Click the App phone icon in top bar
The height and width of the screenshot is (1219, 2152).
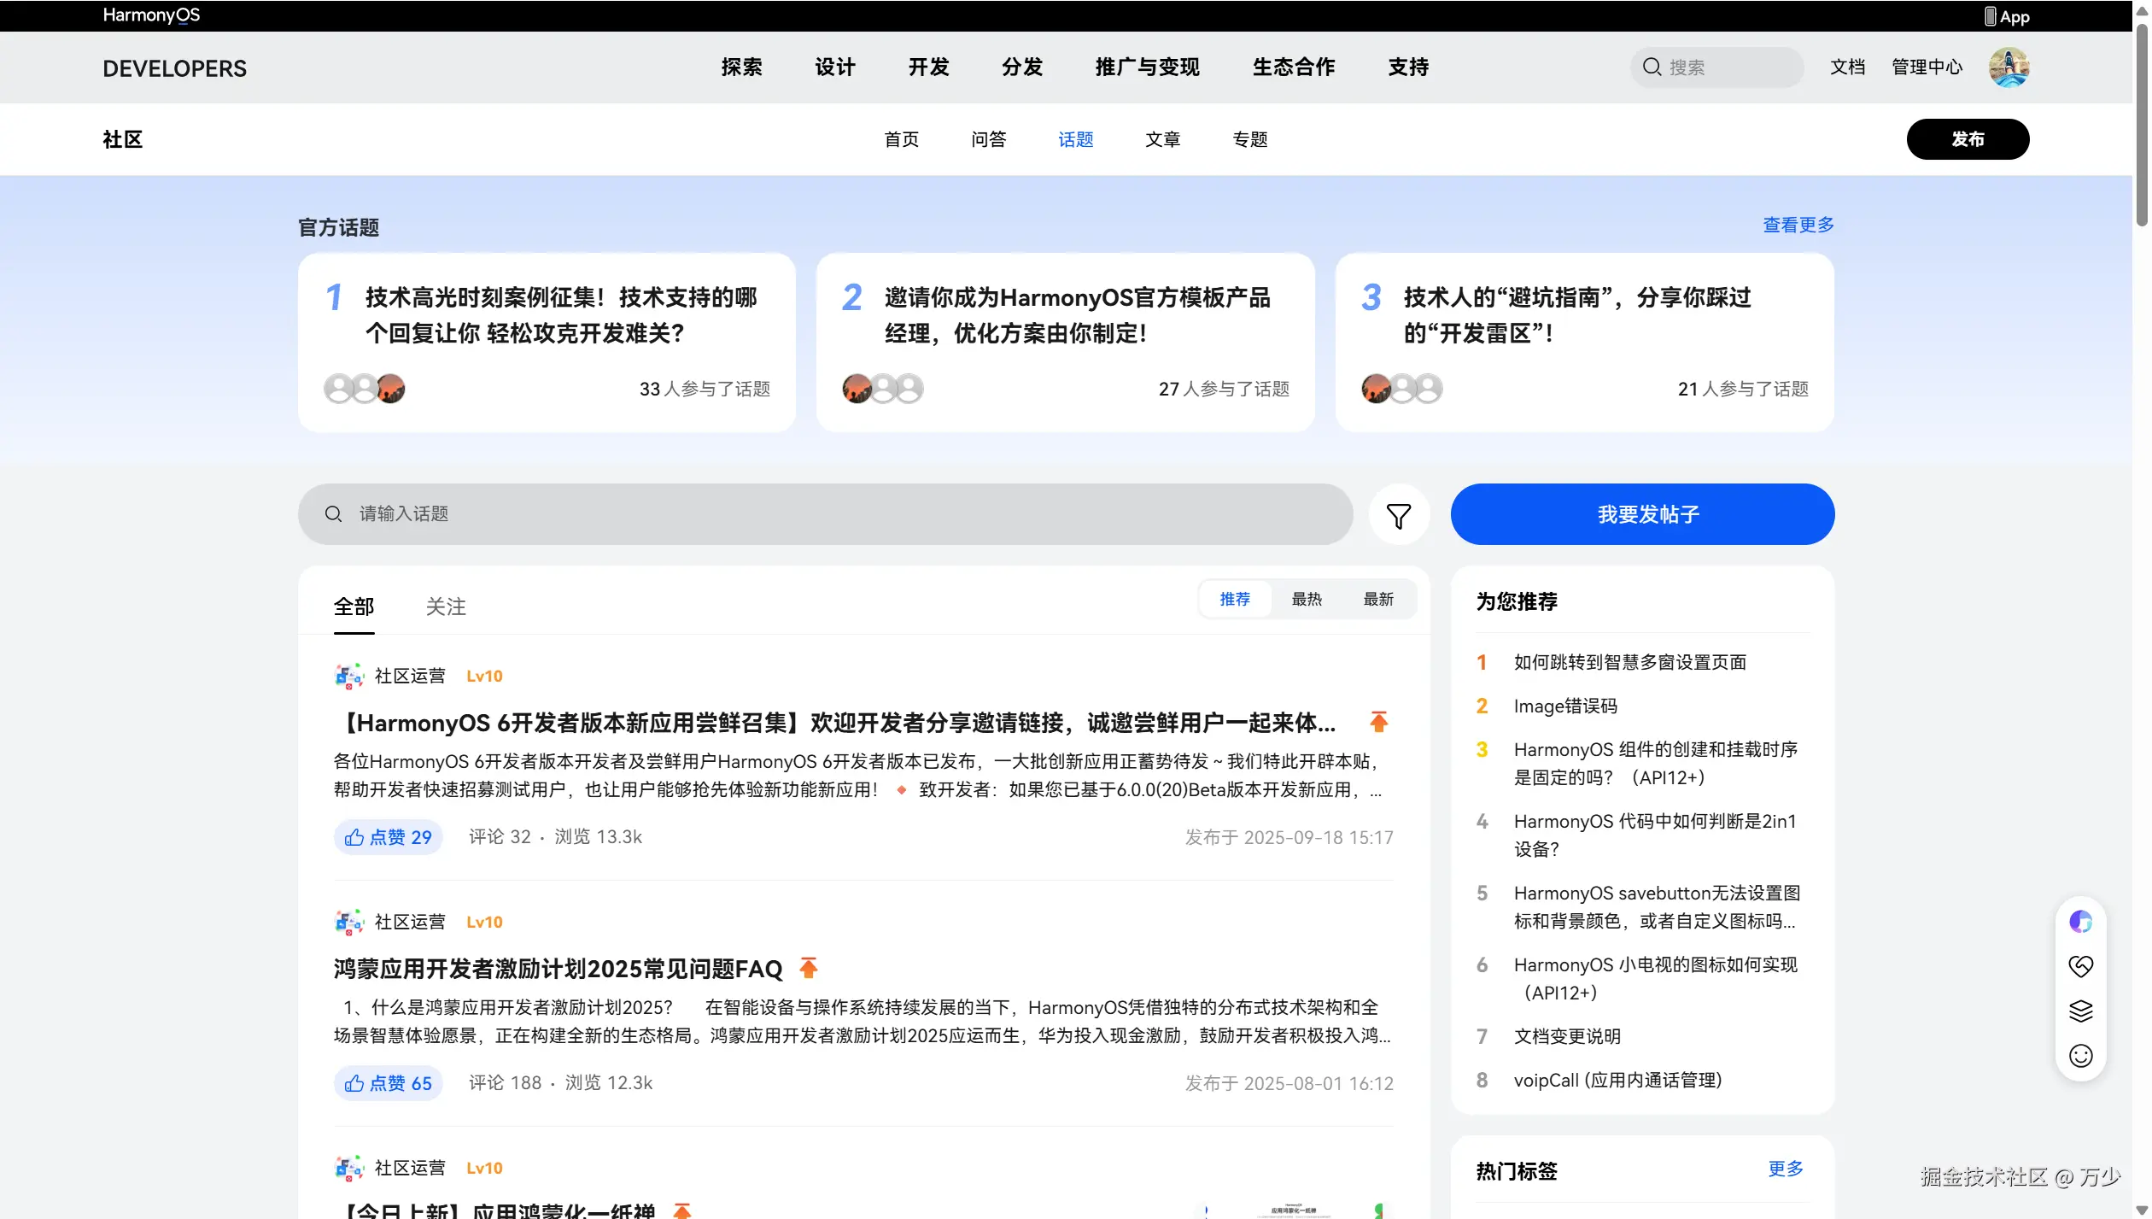[1990, 16]
